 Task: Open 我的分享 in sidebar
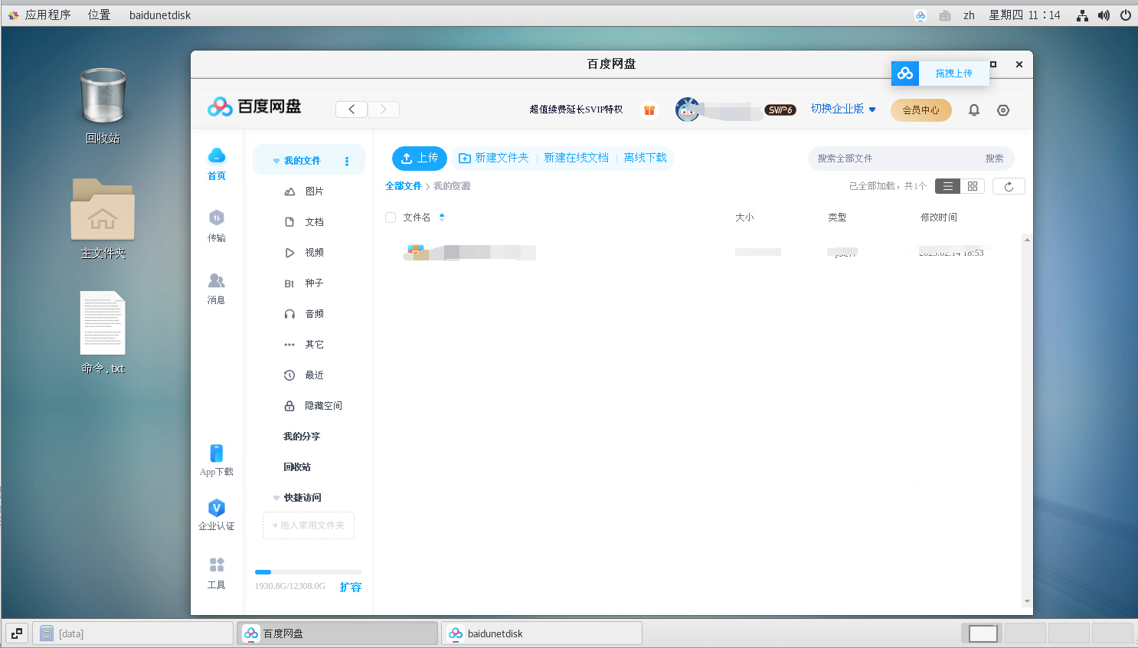point(302,437)
